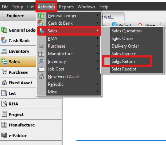This screenshot has height=145, width=166.
Task: Click Manufacture icon in Activities menu
Action: pos(41,54)
